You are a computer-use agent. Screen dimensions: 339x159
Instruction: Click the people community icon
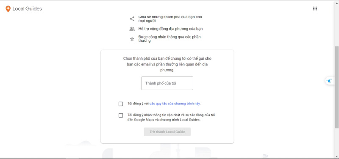[132, 29]
